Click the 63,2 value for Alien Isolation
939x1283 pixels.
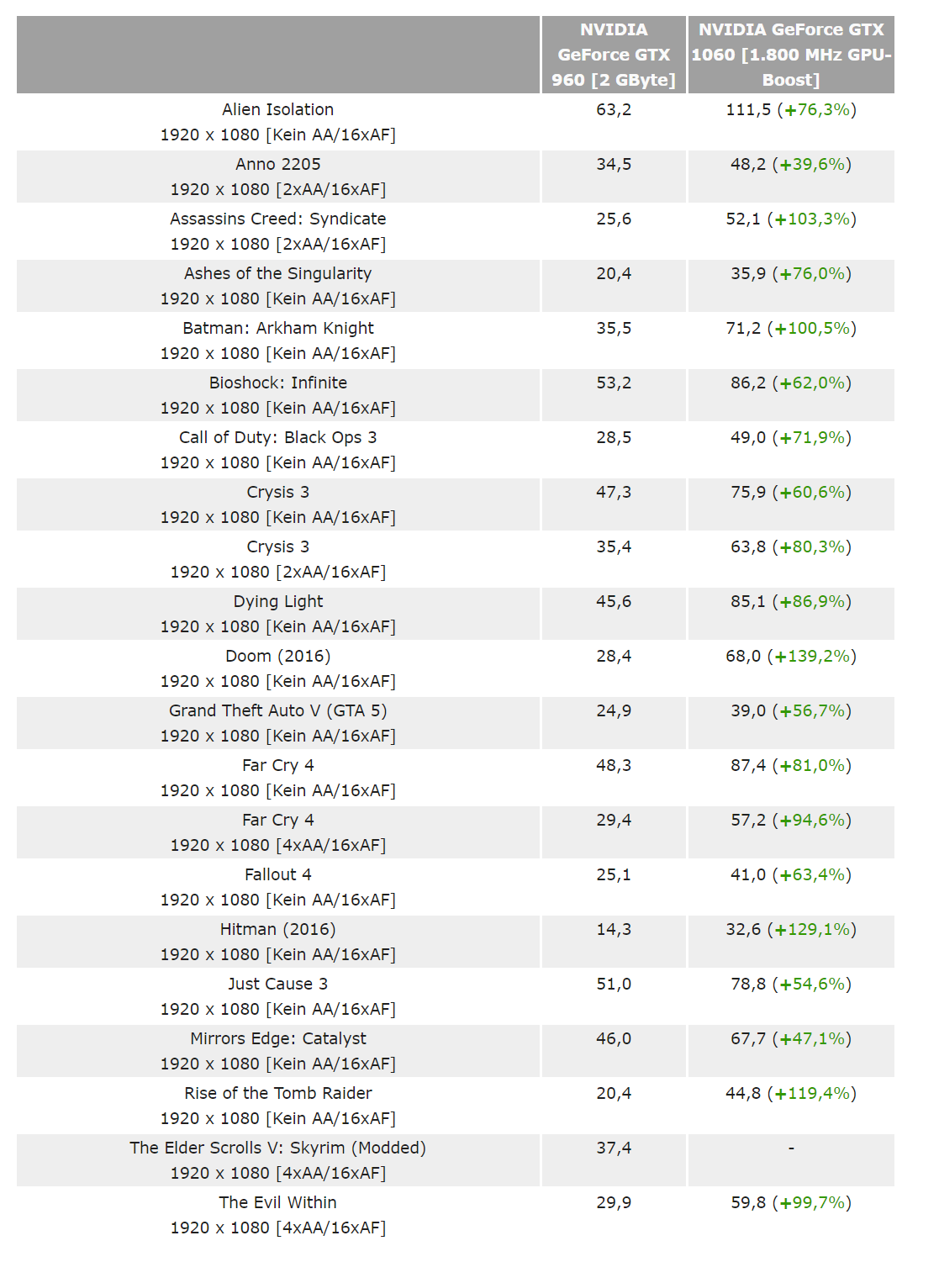click(614, 109)
